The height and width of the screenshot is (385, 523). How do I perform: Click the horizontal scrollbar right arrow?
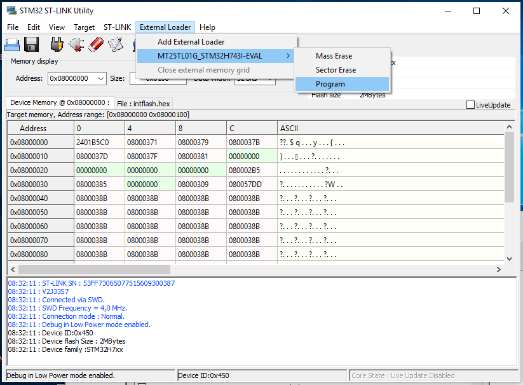[499, 269]
